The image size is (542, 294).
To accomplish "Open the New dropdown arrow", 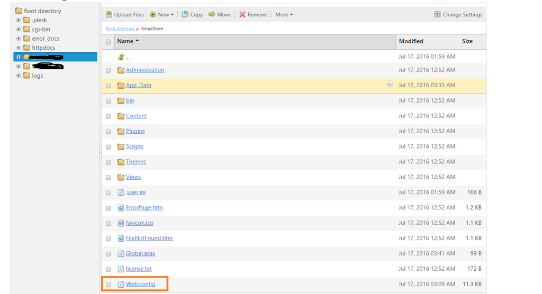I will (x=173, y=15).
